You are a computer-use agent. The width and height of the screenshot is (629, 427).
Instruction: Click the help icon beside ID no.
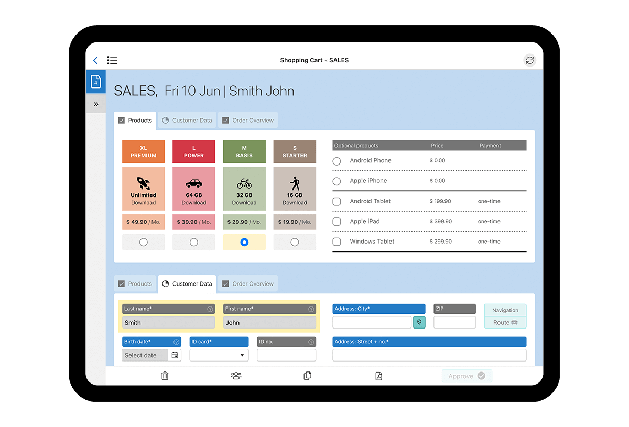coord(311,342)
